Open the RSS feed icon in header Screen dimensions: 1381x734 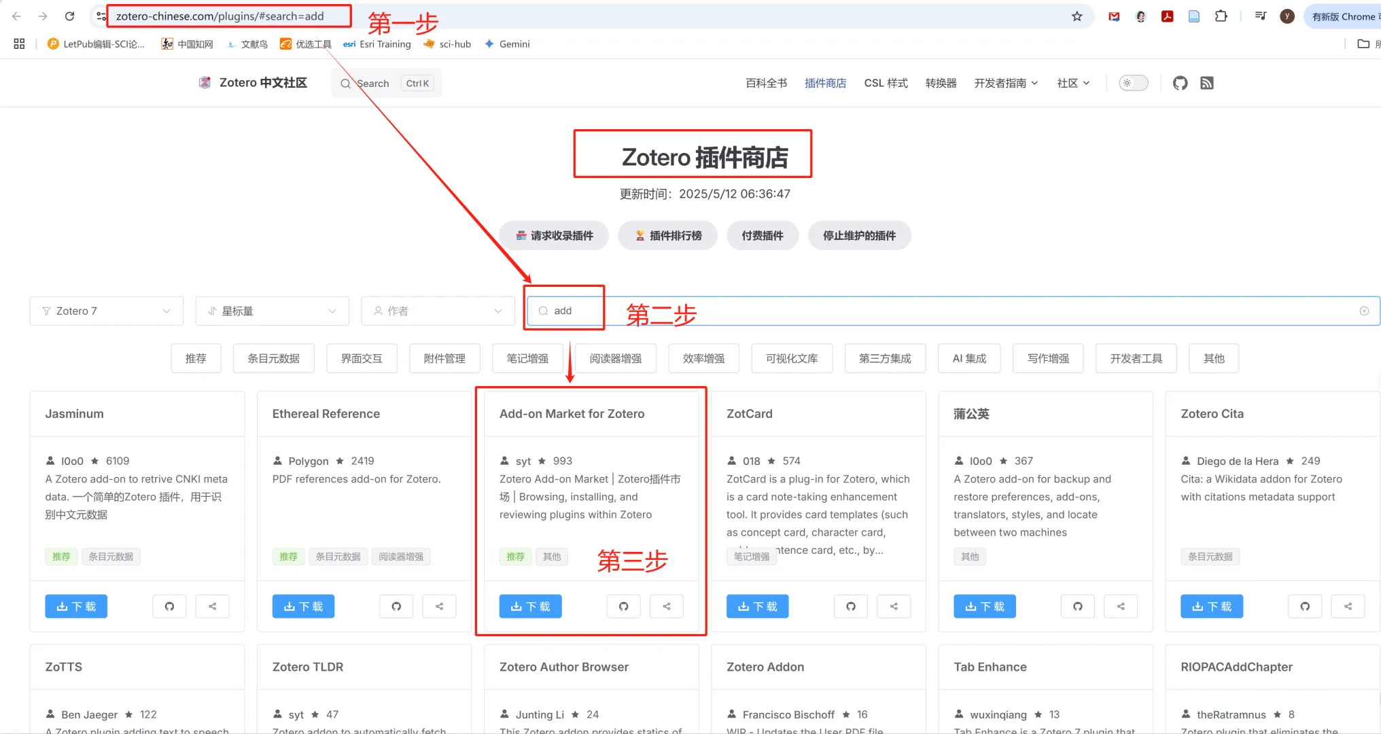[1207, 83]
